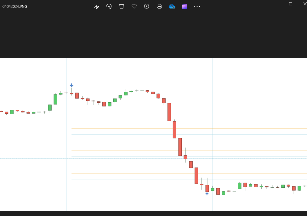Minimize the Photos window
This screenshot has height=216, width=307.
click(276, 4)
